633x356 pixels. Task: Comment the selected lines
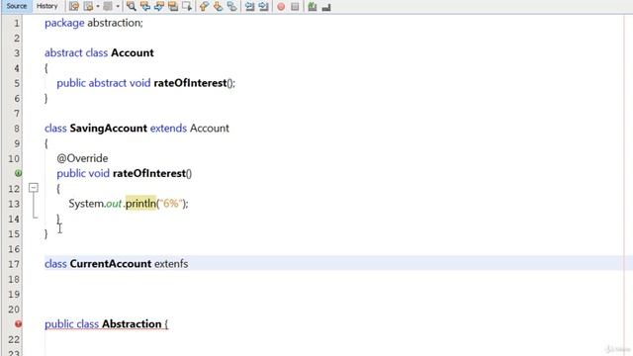point(313,7)
